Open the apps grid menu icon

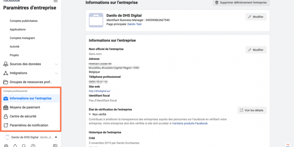[x=56, y=1]
